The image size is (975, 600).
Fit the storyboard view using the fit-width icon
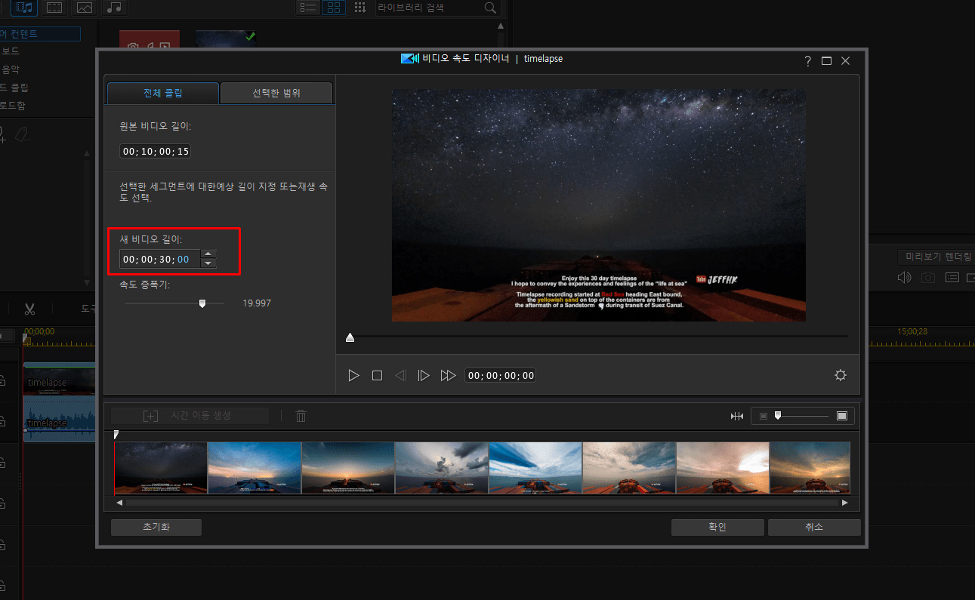(x=737, y=416)
